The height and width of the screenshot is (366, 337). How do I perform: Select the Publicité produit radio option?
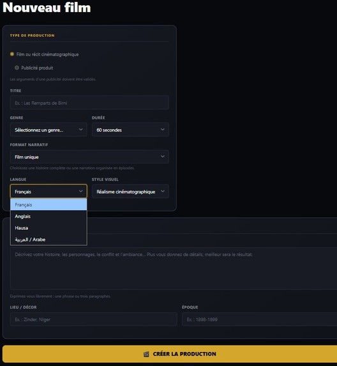pyautogui.click(x=17, y=68)
